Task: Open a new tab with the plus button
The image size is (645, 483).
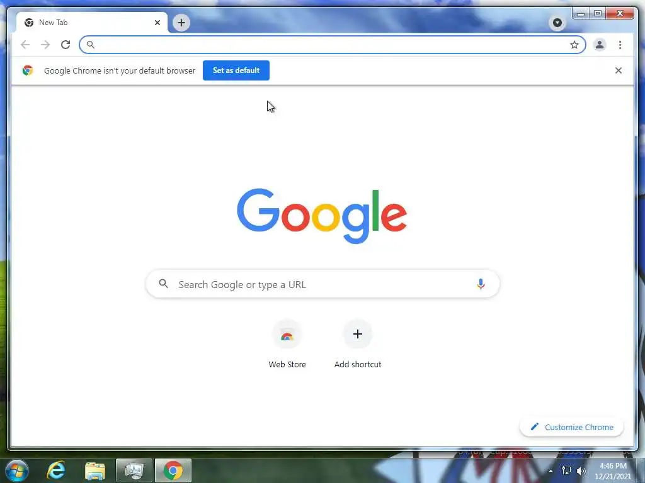Action: pyautogui.click(x=181, y=23)
